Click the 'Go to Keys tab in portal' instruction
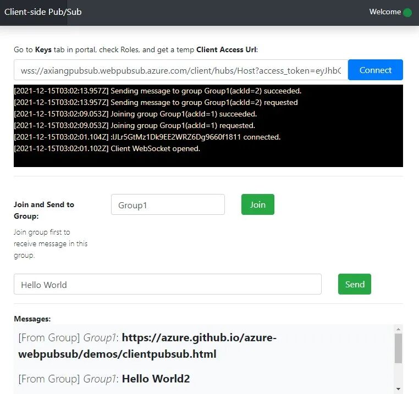Screen dimensions: 419x394 point(136,49)
